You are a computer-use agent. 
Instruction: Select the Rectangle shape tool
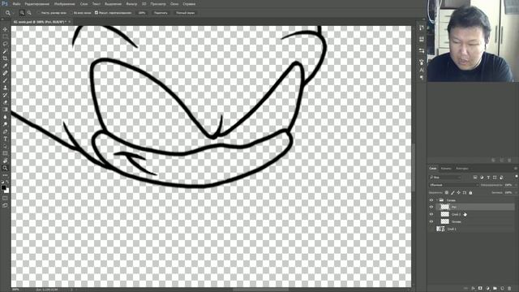pos(5,153)
